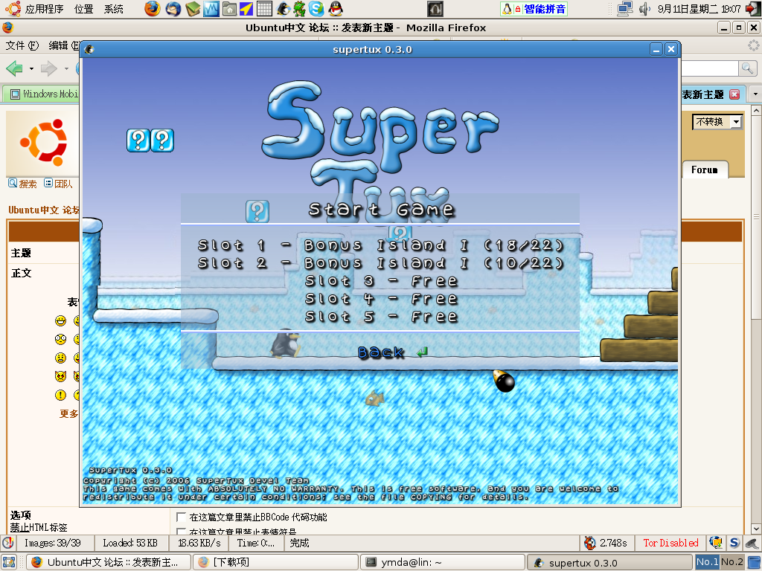Open the green books dictionary launcher

tap(193, 9)
